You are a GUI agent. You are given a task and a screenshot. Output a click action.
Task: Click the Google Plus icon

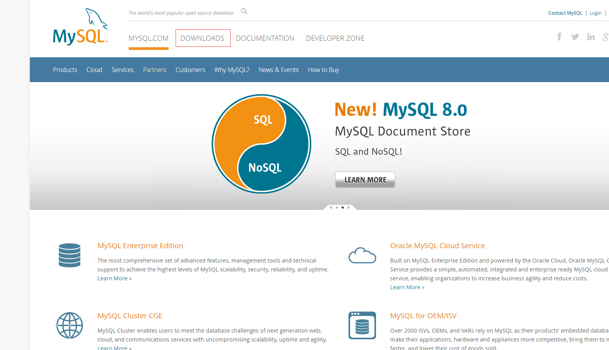tap(606, 37)
